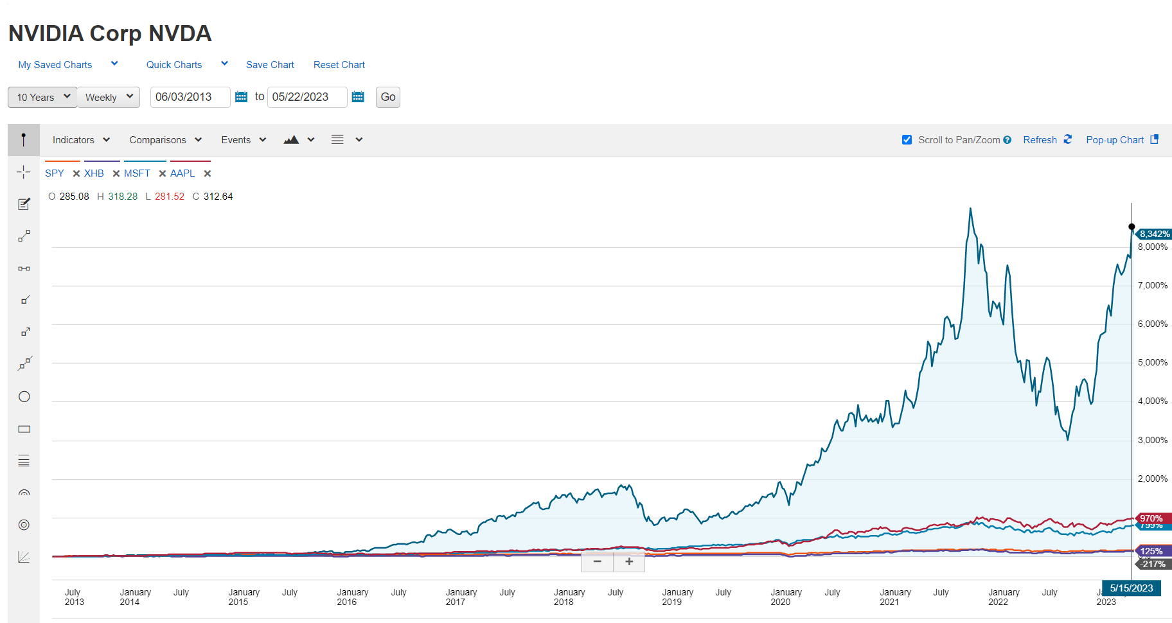This screenshot has width=1172, height=623.
Task: Expand the lines settings dropdown arrow
Action: pos(359,139)
